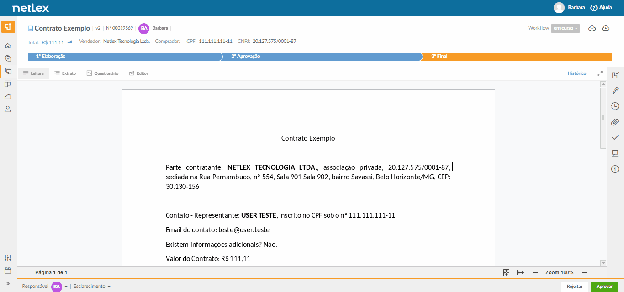
Task: Open the user profile icon in sidebar
Action: coord(8,109)
